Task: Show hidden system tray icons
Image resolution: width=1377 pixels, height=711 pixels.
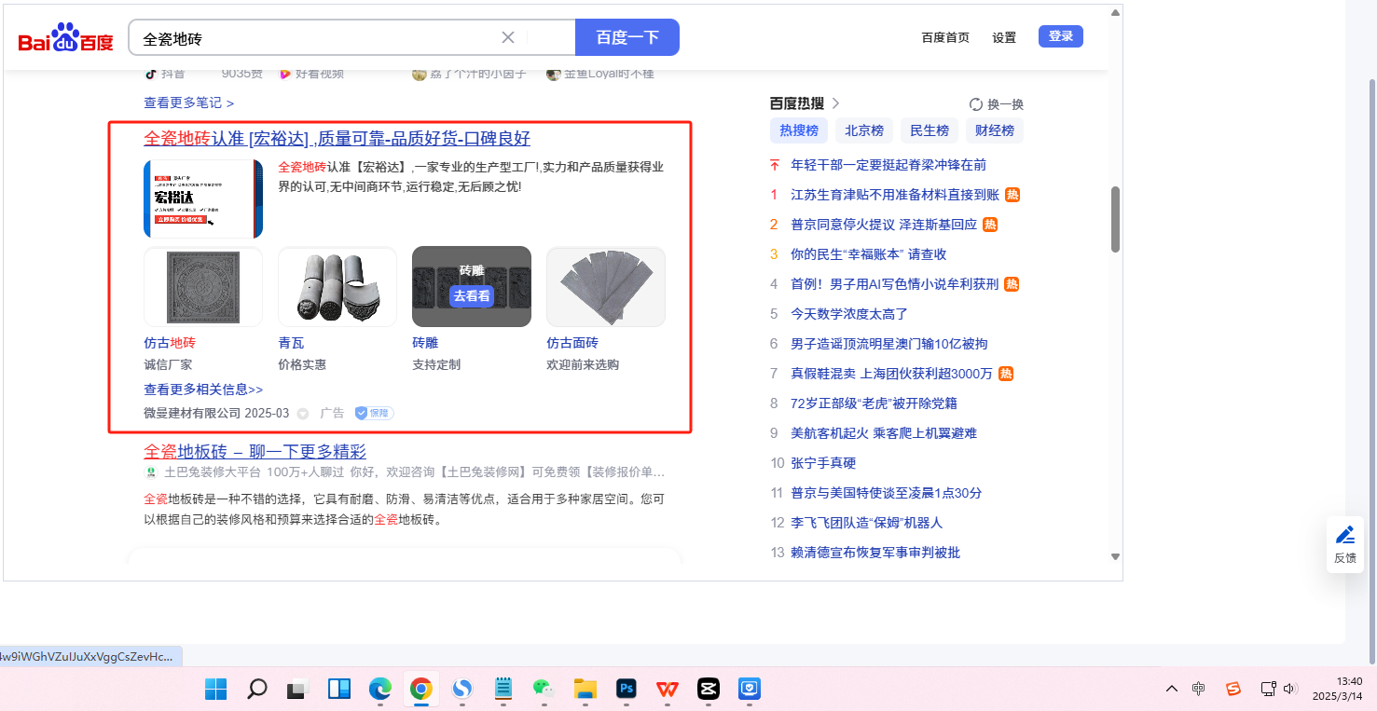Action: coord(1172,689)
